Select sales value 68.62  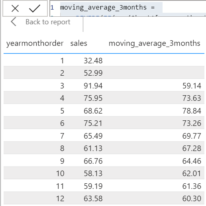coord(93,111)
